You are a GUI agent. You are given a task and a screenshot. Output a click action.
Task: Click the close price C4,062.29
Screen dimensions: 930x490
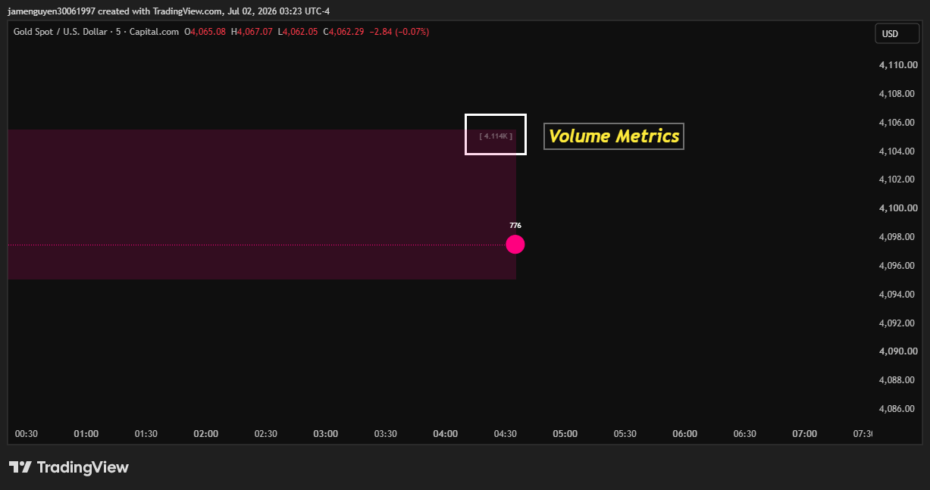344,32
